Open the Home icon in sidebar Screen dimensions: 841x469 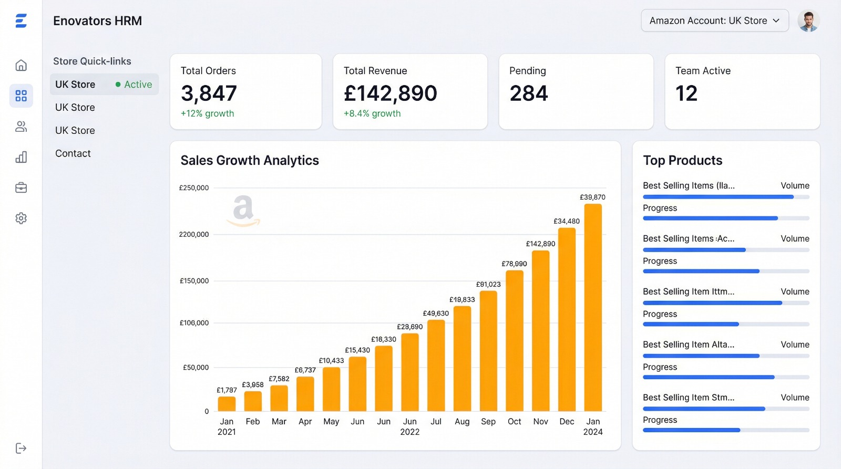pyautogui.click(x=21, y=66)
